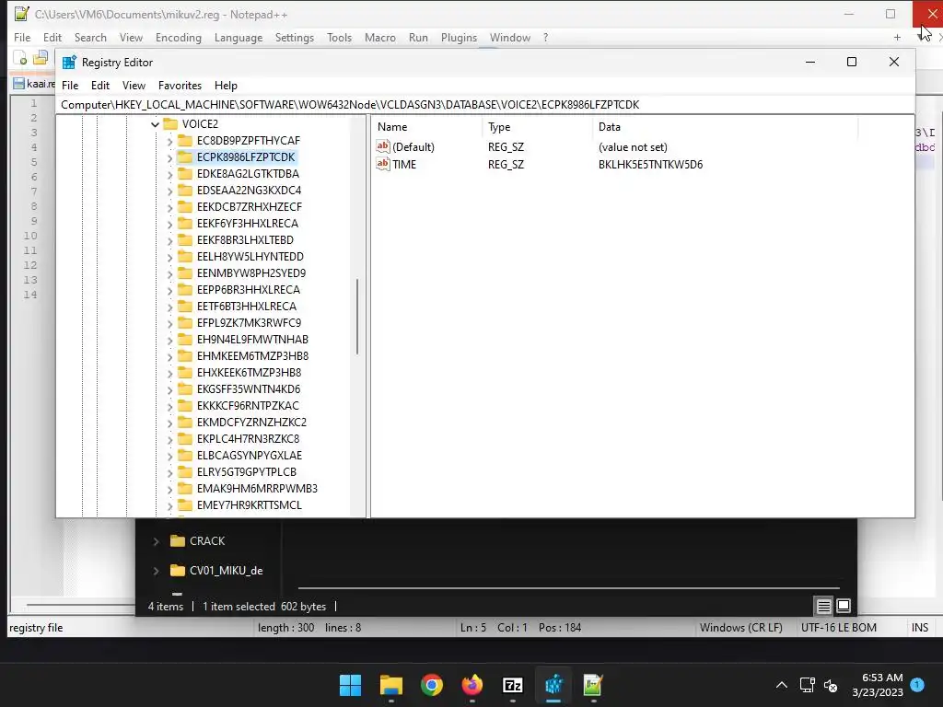
Task: Open the Favorites menu in Registry Editor
Action: (180, 86)
